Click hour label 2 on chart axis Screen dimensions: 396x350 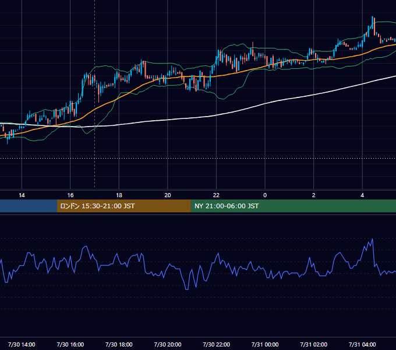click(x=314, y=195)
